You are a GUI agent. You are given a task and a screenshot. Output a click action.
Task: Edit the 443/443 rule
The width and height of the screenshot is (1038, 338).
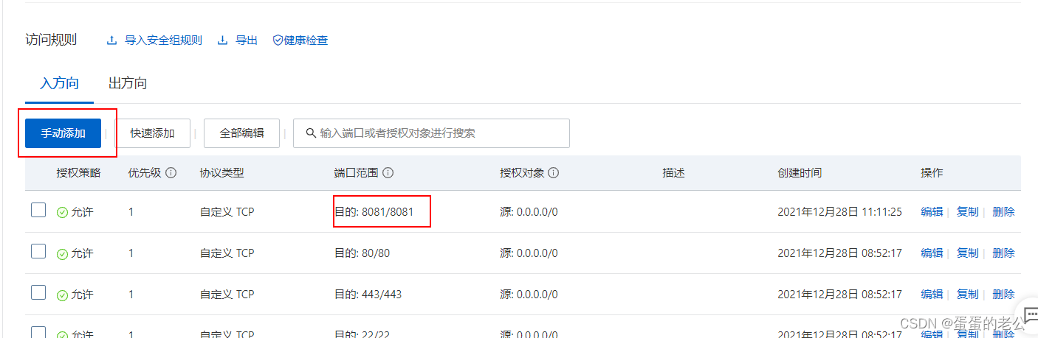click(932, 295)
